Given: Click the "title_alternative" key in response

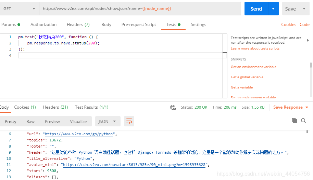Looking at the screenshot, I should 48,158.
